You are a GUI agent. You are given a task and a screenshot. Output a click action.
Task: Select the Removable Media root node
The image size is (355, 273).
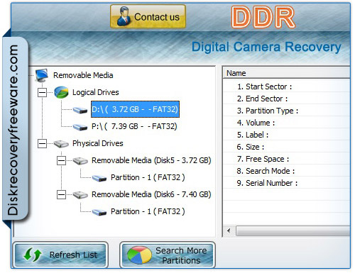[x=83, y=75]
